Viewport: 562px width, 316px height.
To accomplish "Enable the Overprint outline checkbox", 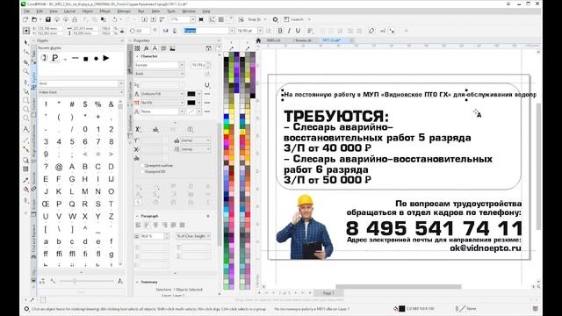I will (142, 166).
